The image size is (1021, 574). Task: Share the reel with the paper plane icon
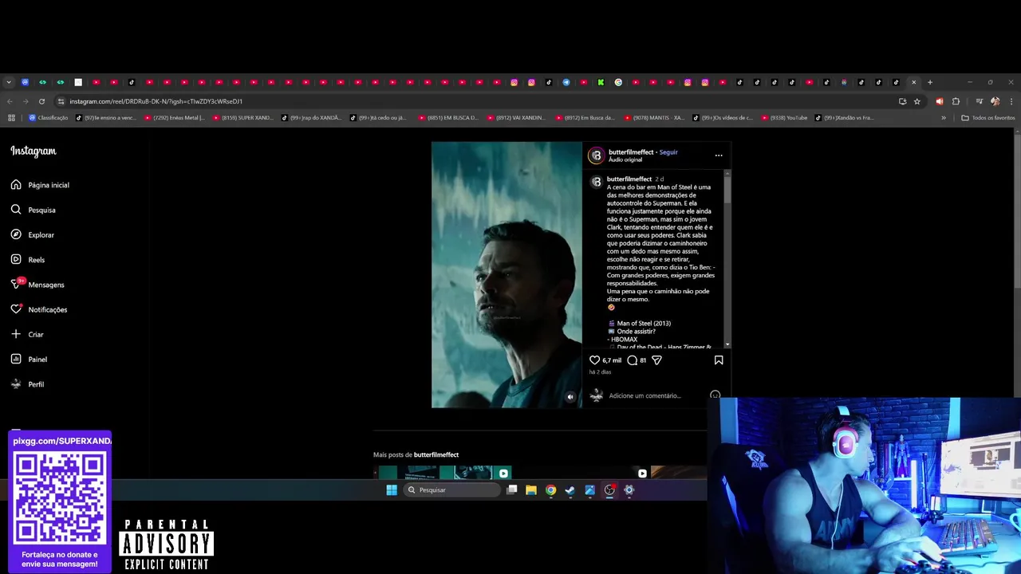656,360
